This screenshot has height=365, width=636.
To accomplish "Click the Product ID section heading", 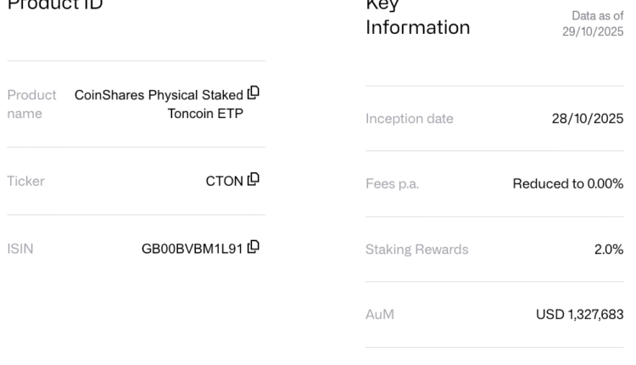I will click(x=55, y=5).
